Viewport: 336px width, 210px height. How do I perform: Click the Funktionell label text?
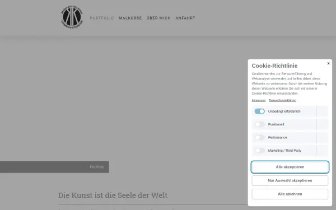coord(276,124)
